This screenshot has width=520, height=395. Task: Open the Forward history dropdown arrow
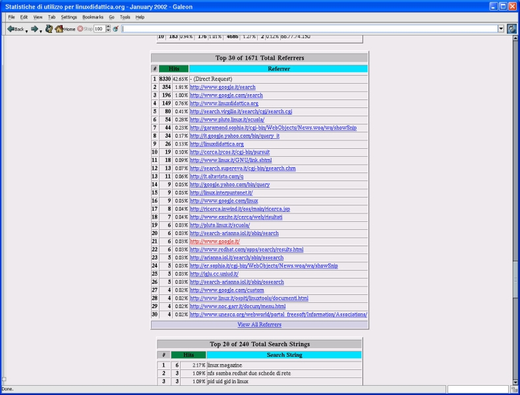(40, 31)
